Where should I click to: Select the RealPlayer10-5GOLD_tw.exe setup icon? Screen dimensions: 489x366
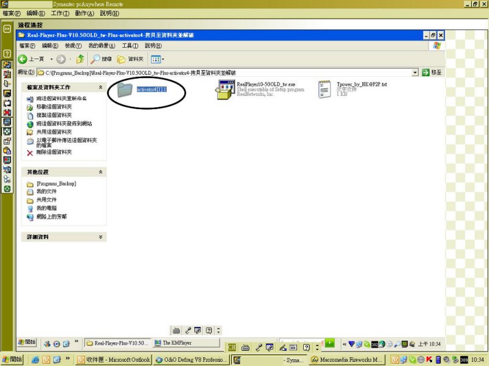(225, 90)
